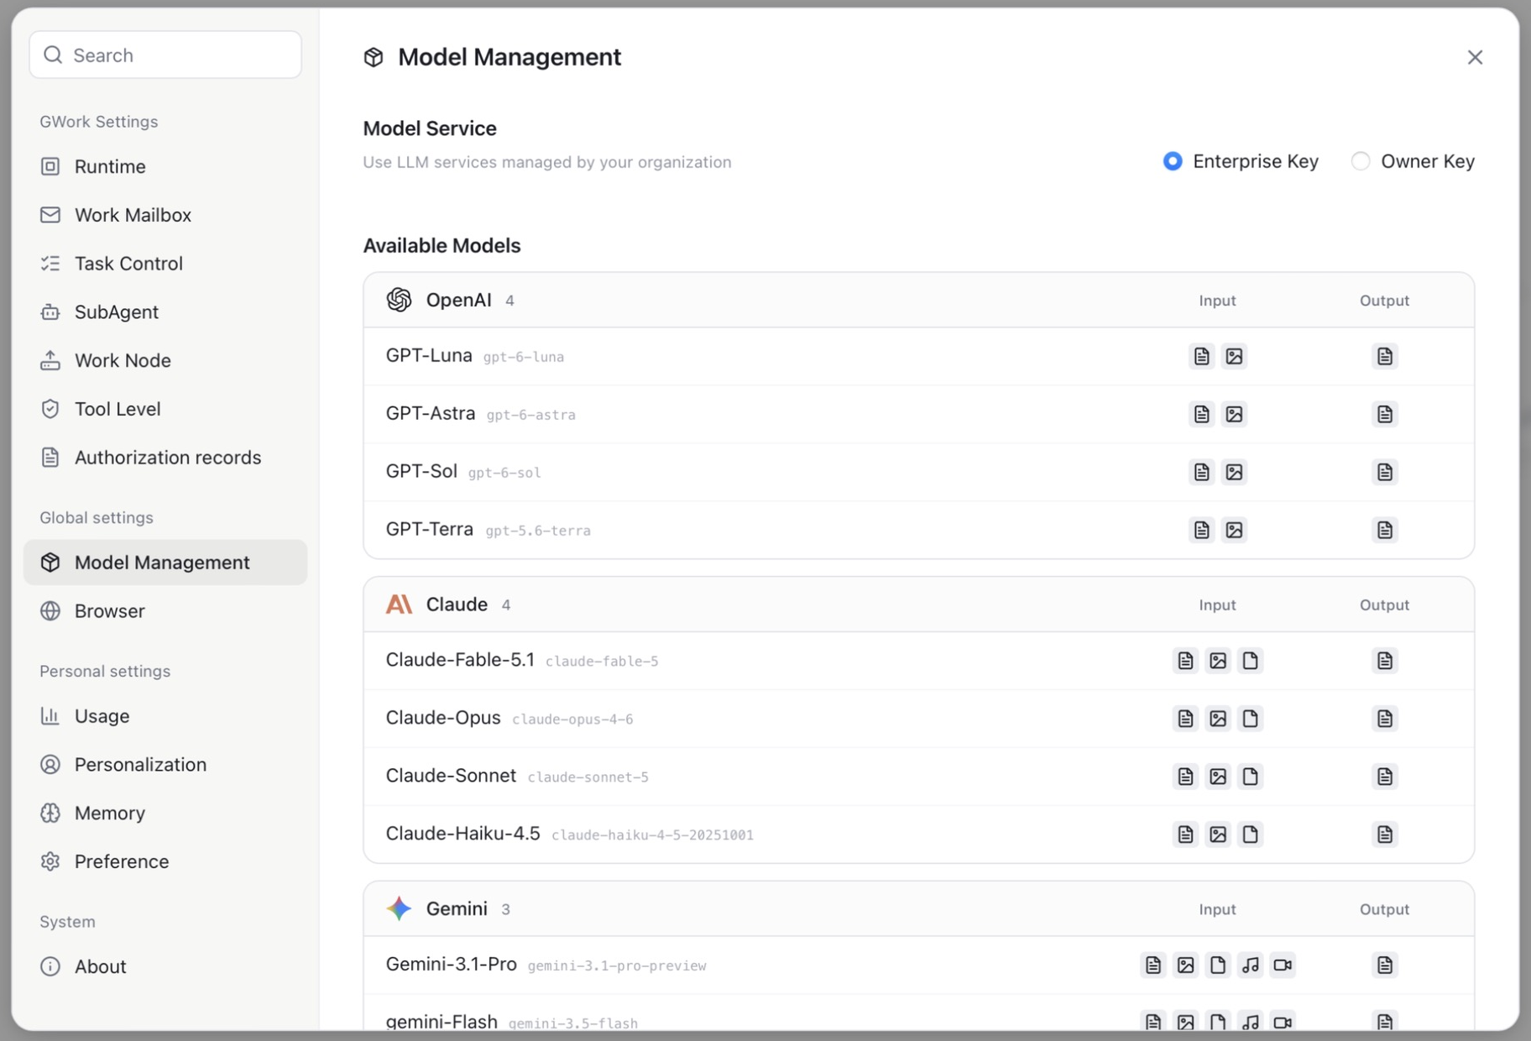
Task: Click the gemini-3.1-pro-preview model ID
Action: [617, 966]
